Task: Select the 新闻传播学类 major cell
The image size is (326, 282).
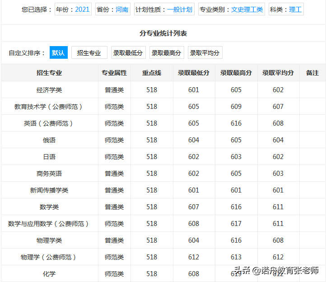Action: (x=49, y=190)
